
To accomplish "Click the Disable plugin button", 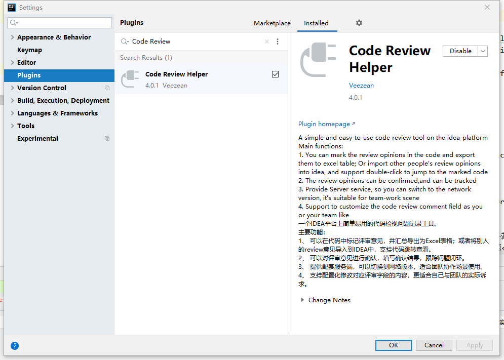I will pos(460,51).
